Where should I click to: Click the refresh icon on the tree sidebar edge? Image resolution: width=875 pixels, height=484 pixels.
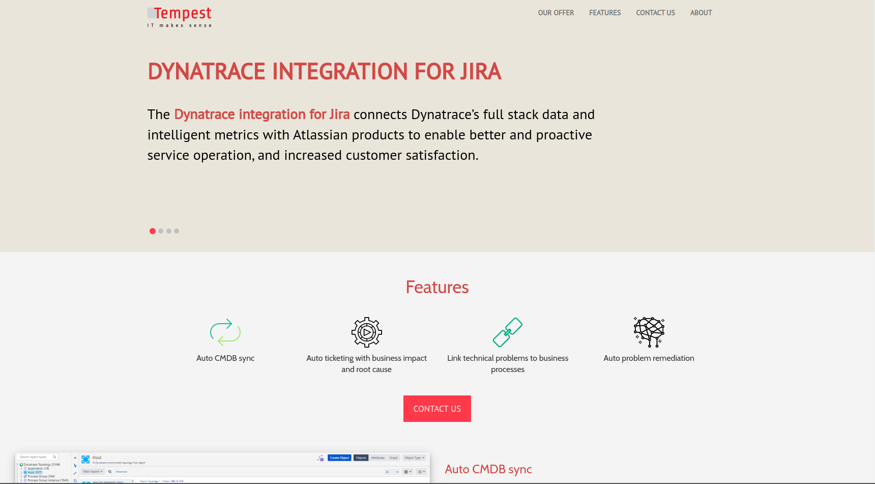tap(74, 480)
